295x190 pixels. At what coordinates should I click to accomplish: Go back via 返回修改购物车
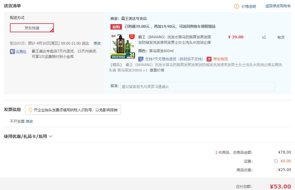coord(278,6)
